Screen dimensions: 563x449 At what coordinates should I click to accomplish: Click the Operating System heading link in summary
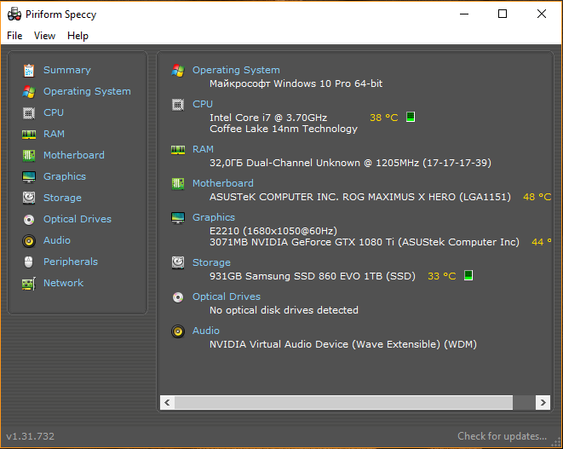[x=236, y=70]
